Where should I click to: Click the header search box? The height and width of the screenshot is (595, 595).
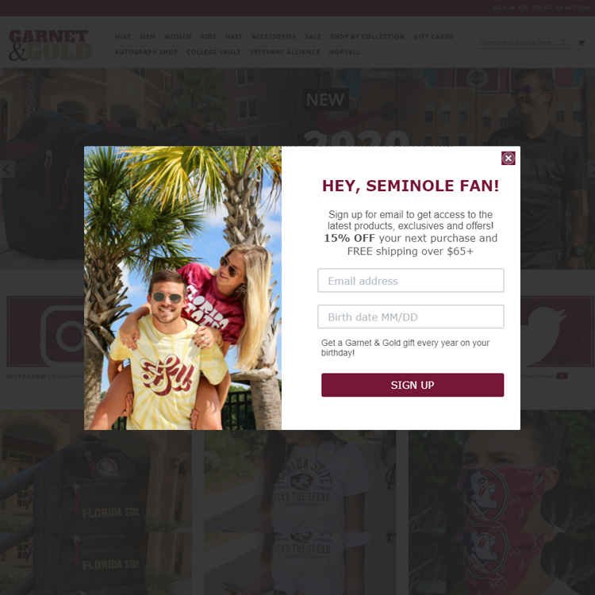click(x=524, y=43)
